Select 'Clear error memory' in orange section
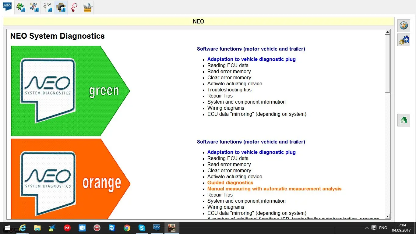 229,170
